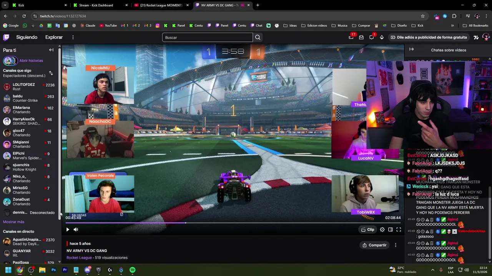This screenshot has height=276, width=492.
Task: Click the Bits diamond icon
Action: pyautogui.click(x=382, y=37)
